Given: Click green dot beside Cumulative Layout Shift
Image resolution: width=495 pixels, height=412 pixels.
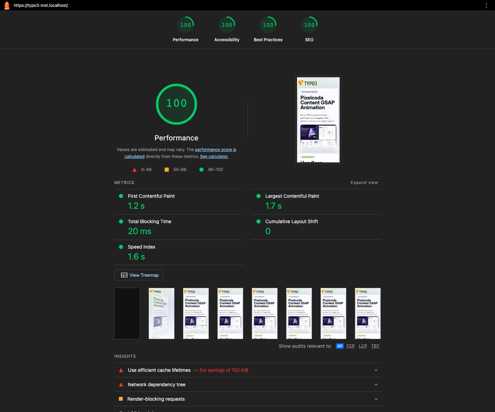Looking at the screenshot, I should coord(258,221).
